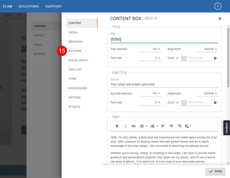Viewport: 230px width, 178px height.
Task: Click the Sub-title input field
Action: tap(164, 85)
